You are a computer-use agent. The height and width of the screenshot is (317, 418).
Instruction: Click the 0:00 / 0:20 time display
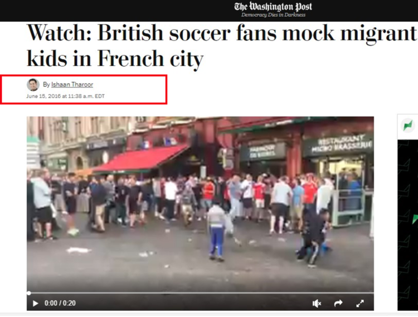pyautogui.click(x=60, y=303)
